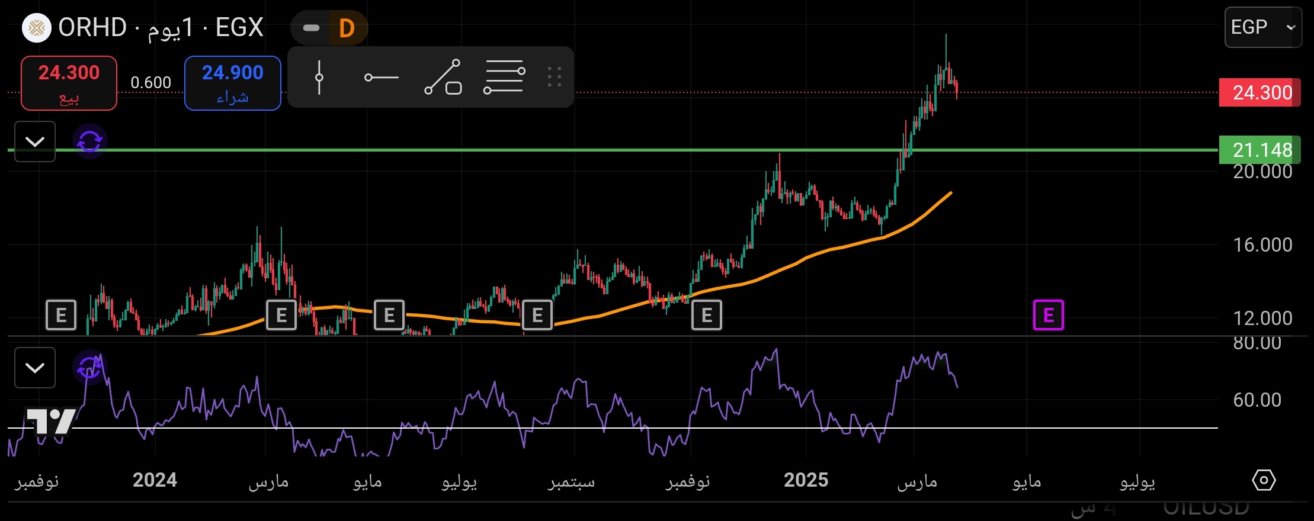
Task: Click the TradingView logo
Action: click(51, 421)
